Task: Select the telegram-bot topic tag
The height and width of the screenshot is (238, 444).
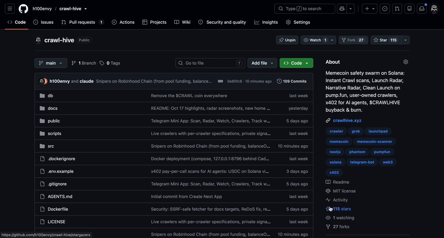Action: [362, 162]
